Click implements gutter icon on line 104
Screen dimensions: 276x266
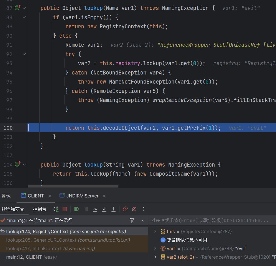18,164
